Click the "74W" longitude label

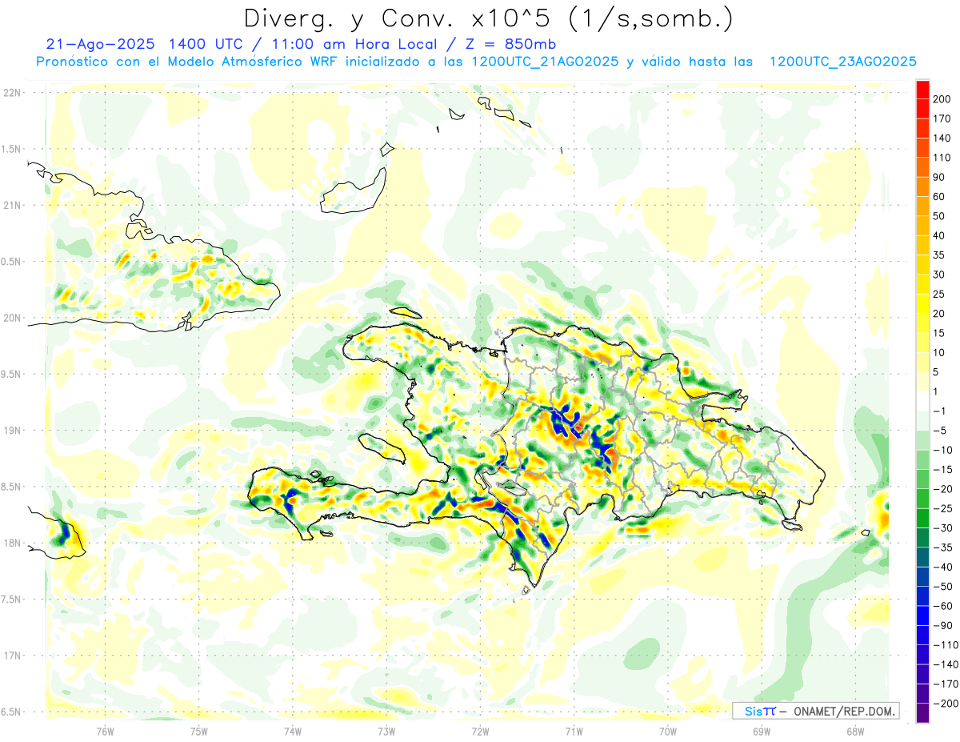click(x=292, y=731)
